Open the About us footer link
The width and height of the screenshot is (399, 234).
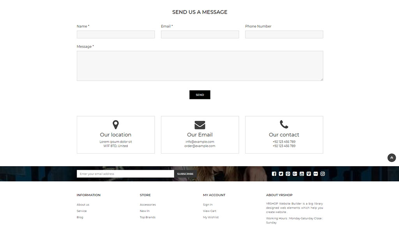coord(83,205)
